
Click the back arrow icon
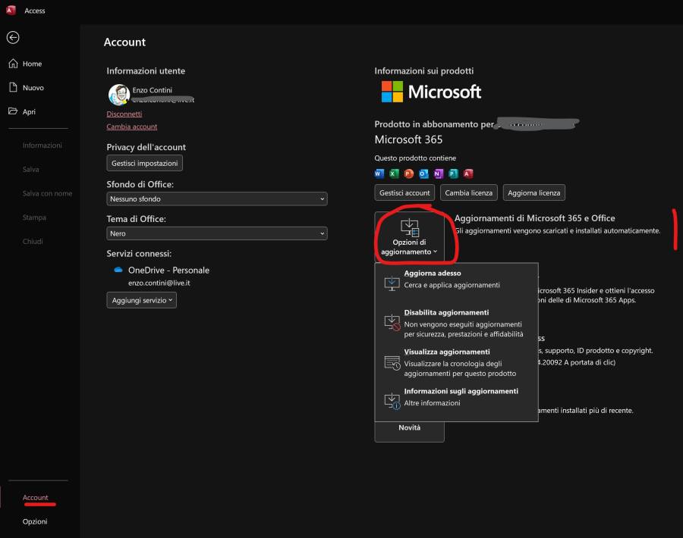13,37
